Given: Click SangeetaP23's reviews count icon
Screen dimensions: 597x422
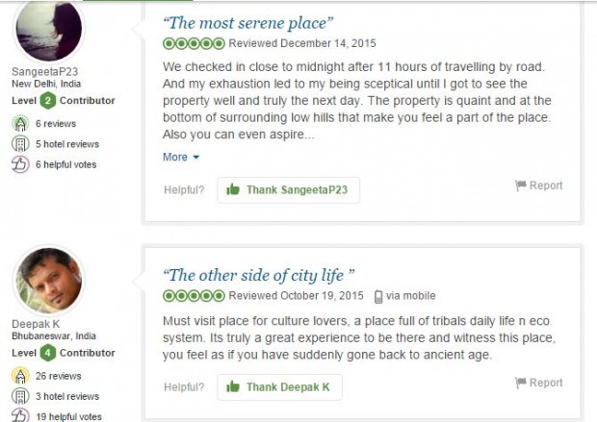Looking at the screenshot, I should [20, 123].
